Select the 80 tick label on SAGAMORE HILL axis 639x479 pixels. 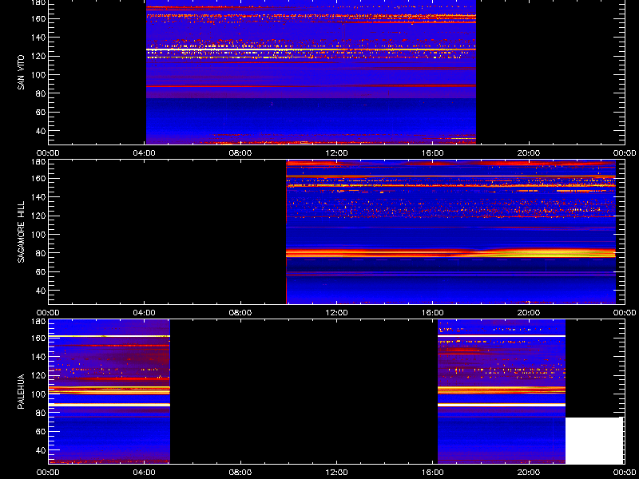[39, 253]
